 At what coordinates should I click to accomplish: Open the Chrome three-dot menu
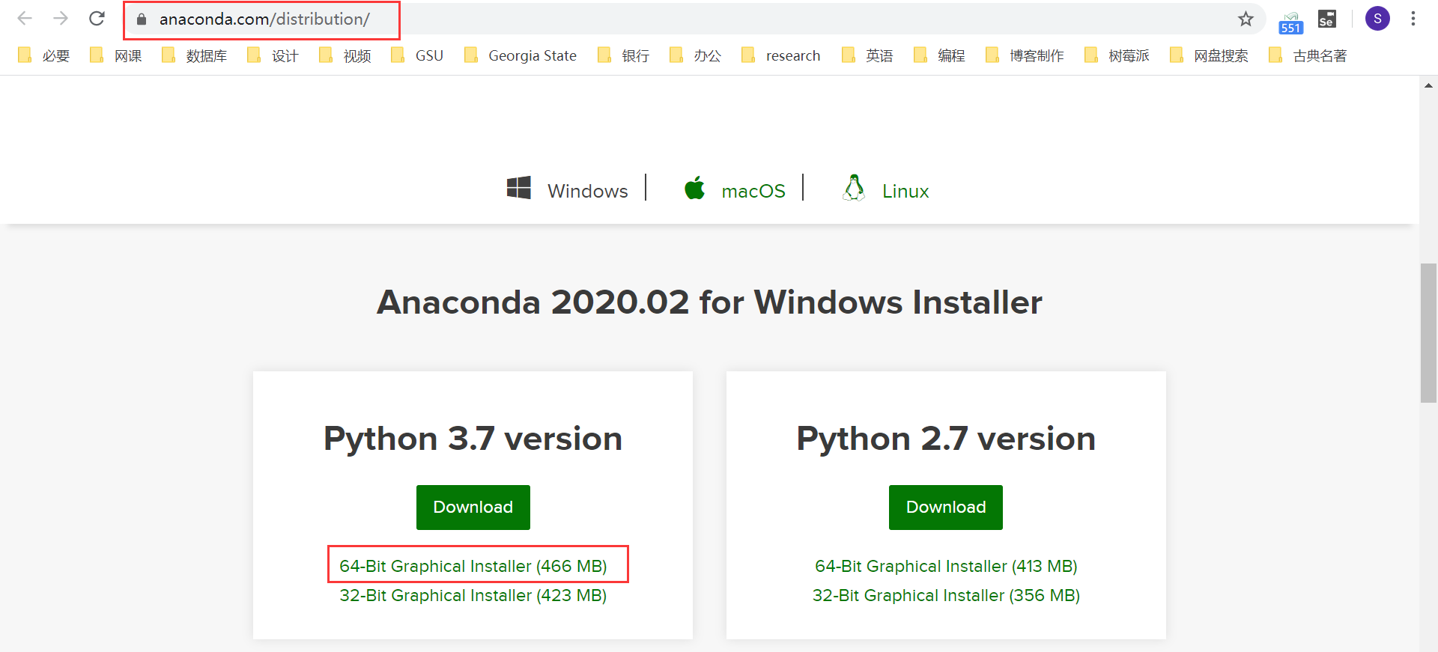point(1413,19)
